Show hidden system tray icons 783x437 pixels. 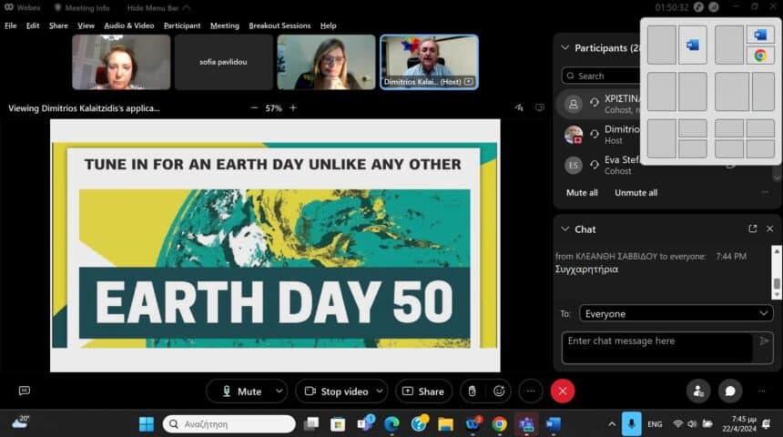(x=612, y=424)
